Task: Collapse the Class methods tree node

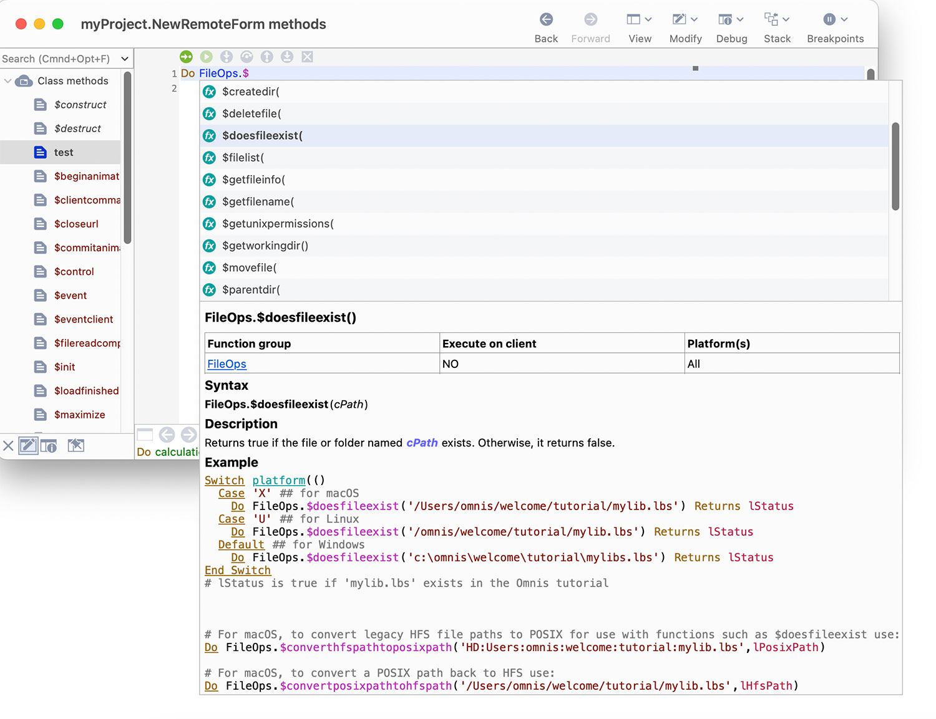Action: [8, 80]
